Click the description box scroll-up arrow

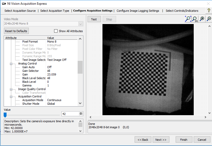pos(80,121)
